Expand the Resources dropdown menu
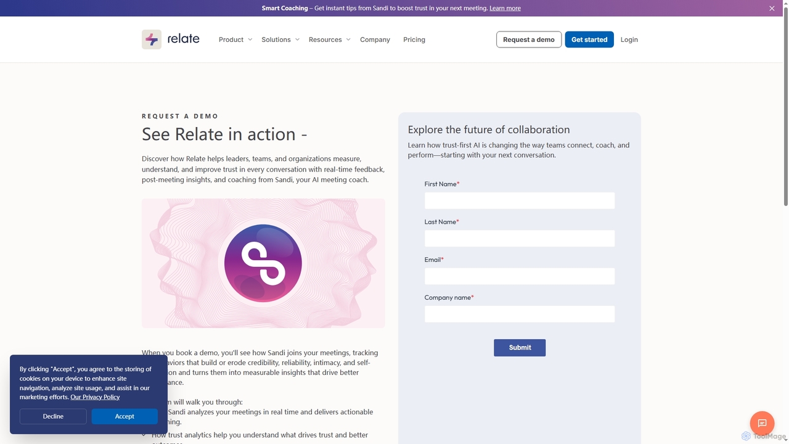The width and height of the screenshot is (789, 444). tap(330, 39)
